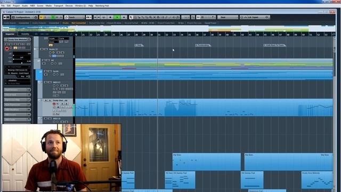This screenshot has width=341, height=192.
Task: Solo the Audio 11 track
Action: click(x=46, y=49)
